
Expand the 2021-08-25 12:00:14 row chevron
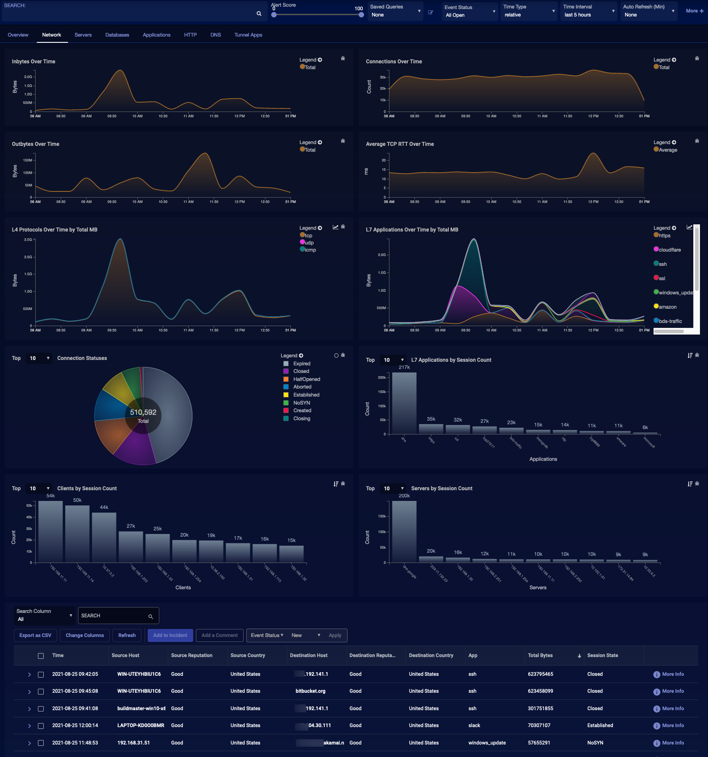click(x=29, y=726)
